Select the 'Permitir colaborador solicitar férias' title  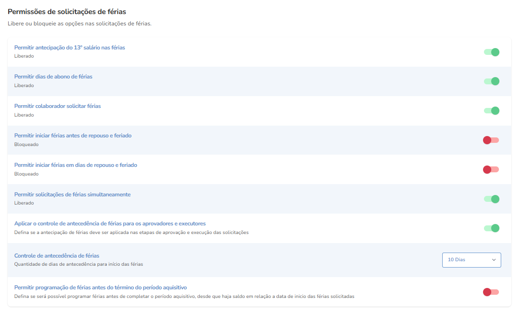[57, 106]
